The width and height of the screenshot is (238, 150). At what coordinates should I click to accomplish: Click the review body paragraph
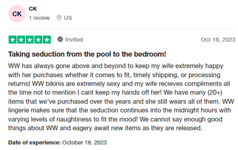(121, 97)
